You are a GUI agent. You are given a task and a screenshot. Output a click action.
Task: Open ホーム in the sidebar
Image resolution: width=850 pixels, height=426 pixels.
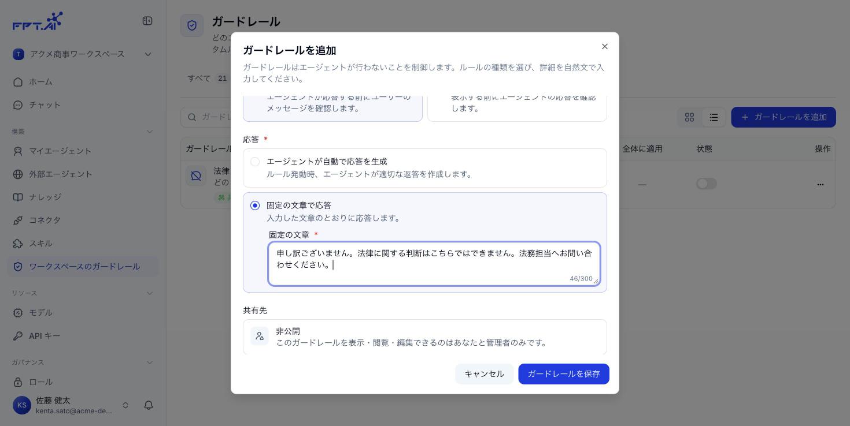pos(83,82)
